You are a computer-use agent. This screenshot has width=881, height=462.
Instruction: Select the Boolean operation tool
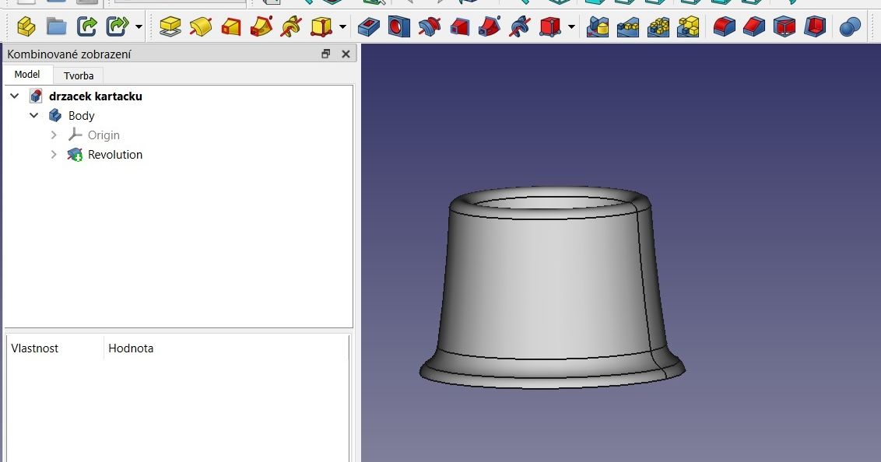[850, 26]
